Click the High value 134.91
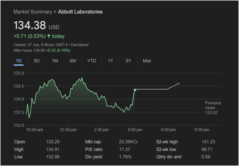239x166 pixels. pyautogui.click(x=53, y=149)
